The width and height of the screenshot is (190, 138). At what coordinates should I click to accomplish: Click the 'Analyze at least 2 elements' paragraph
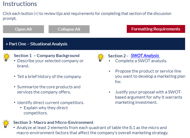[92, 130]
